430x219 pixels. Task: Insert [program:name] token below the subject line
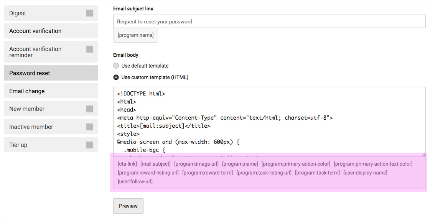(x=135, y=35)
